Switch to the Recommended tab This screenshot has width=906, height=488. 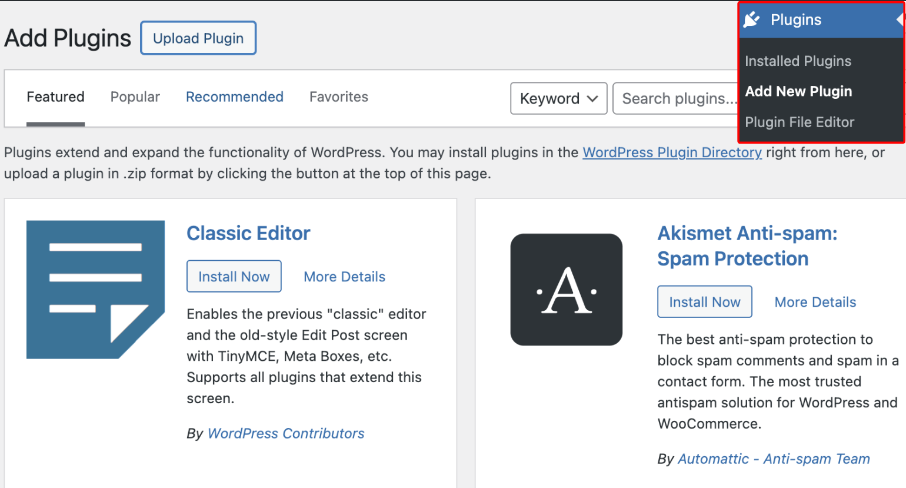point(235,97)
